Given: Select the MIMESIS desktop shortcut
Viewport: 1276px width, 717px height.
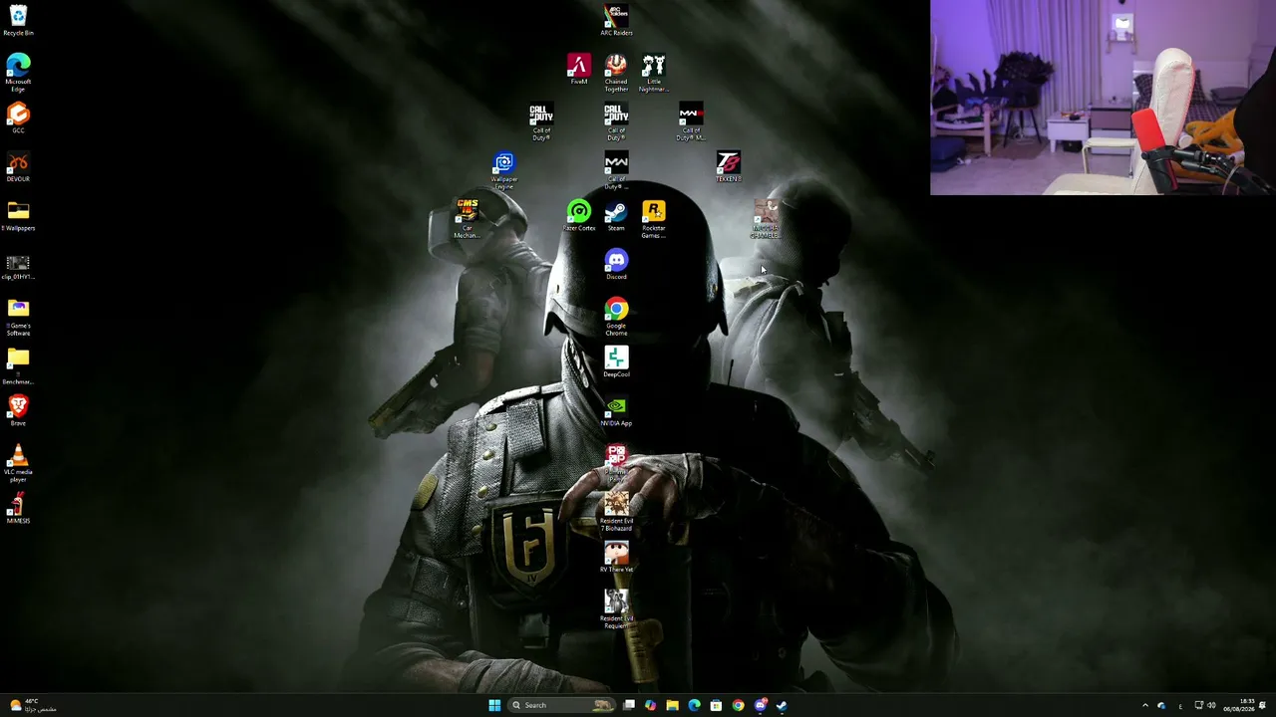Looking at the screenshot, I should [18, 508].
